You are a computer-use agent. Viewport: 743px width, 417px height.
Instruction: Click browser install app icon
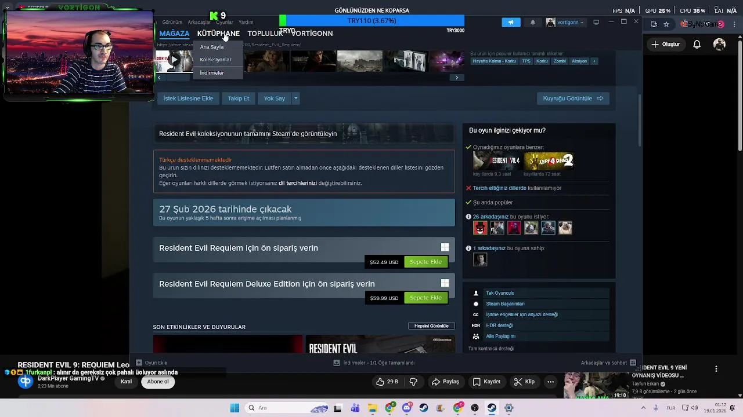coord(654,24)
